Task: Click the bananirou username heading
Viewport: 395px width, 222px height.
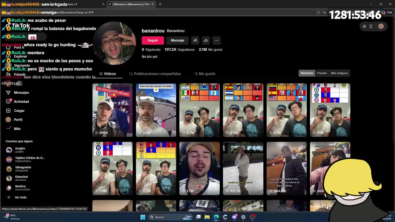Action: click(x=153, y=31)
